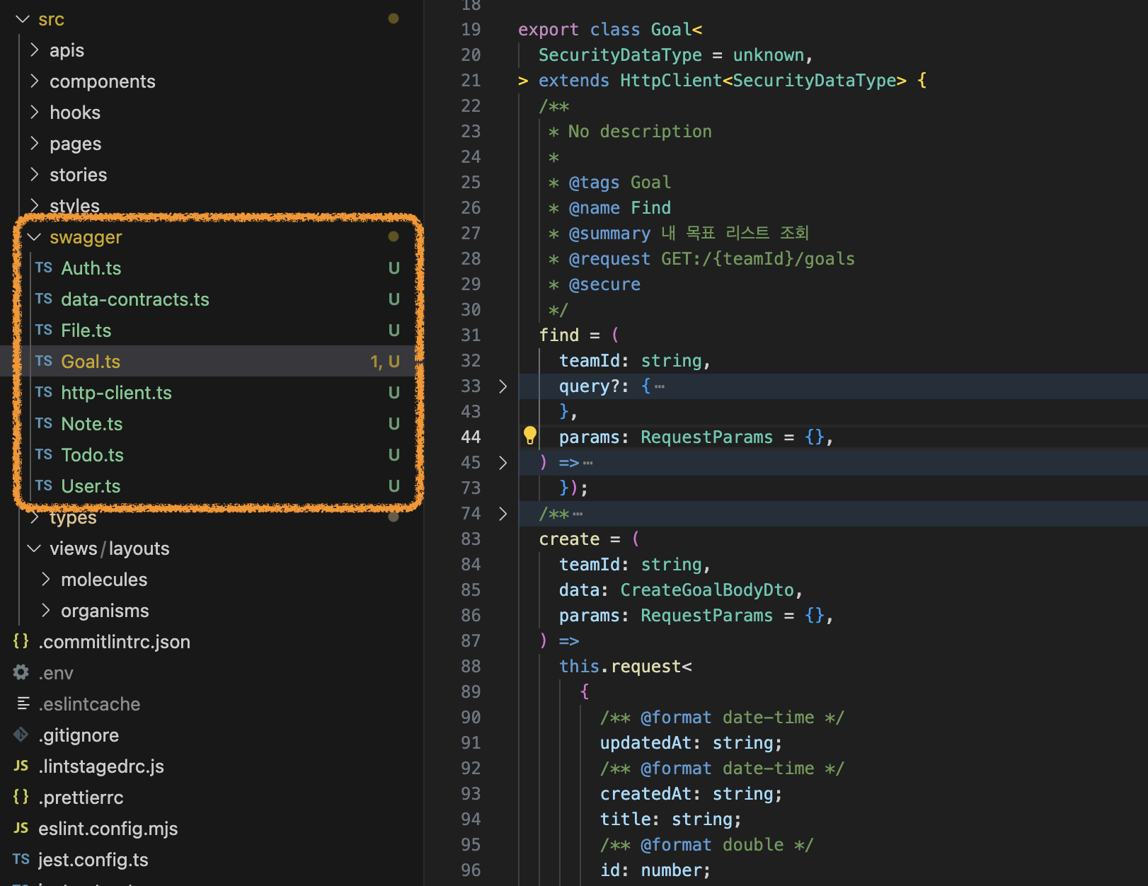Select the styles folder
Viewport: 1148px width, 886px height.
[x=74, y=206]
